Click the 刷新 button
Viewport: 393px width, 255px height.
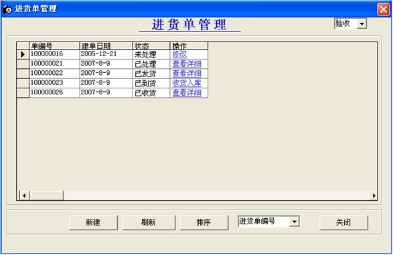point(149,222)
